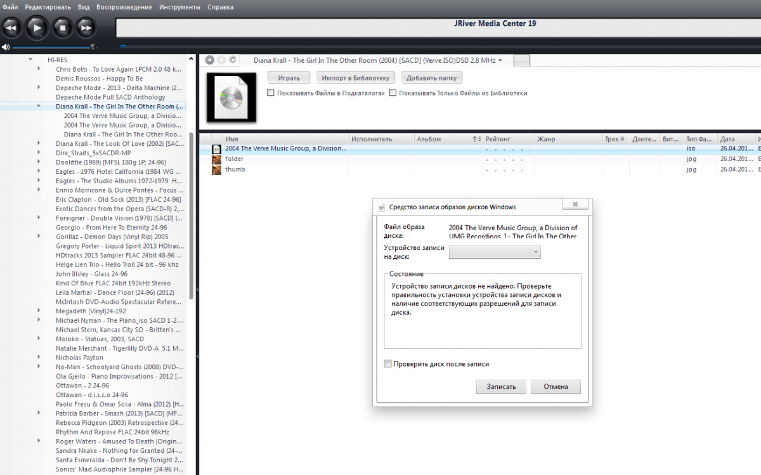Collapse the HI-RES tree node
The width and height of the screenshot is (761, 475).
pos(30,60)
